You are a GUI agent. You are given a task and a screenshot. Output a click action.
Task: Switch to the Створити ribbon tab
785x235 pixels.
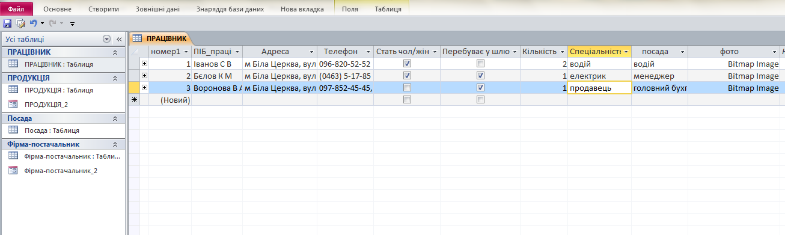[103, 10]
